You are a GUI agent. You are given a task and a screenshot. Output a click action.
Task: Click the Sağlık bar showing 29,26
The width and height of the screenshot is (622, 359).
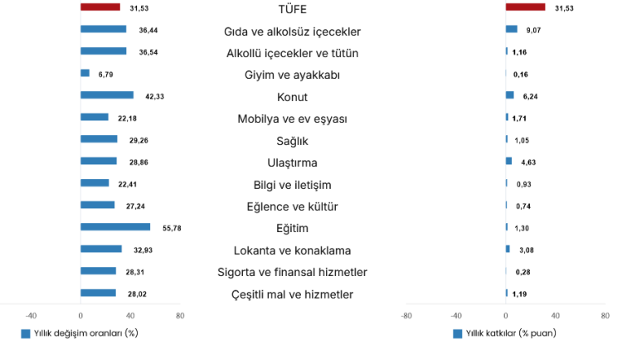(99, 139)
